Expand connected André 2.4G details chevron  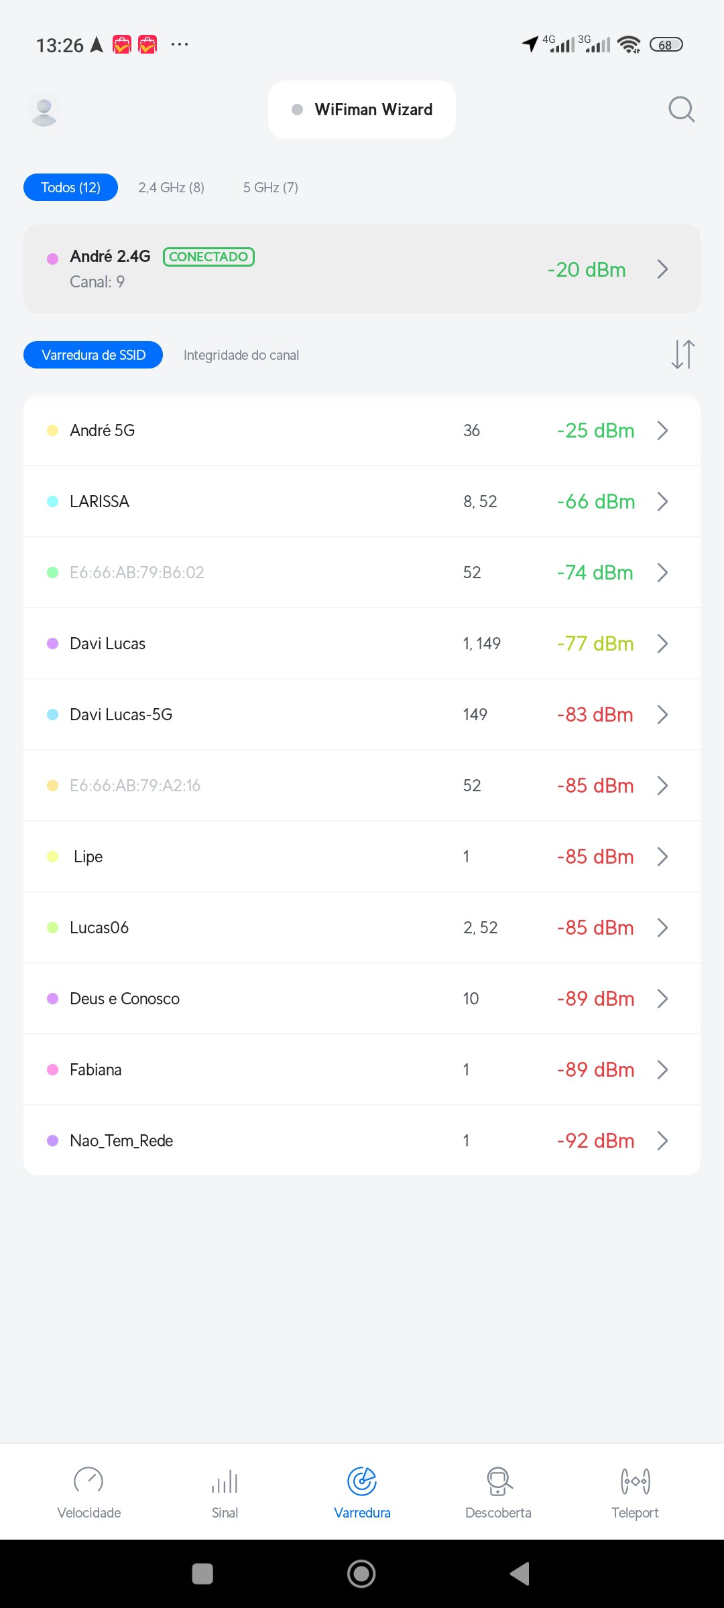coord(662,269)
